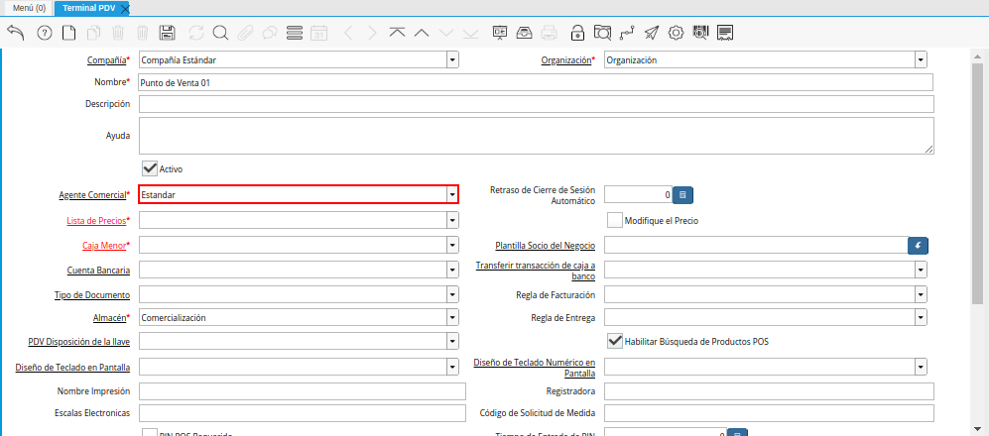Image resolution: width=989 pixels, height=436 pixels.
Task: Expand the Regla de Facturación dropdown
Action: click(x=921, y=294)
